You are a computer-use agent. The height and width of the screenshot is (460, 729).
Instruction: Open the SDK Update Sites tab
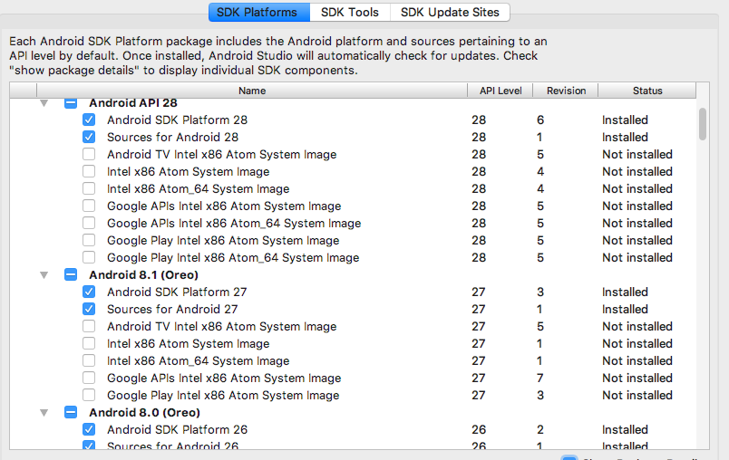click(450, 13)
